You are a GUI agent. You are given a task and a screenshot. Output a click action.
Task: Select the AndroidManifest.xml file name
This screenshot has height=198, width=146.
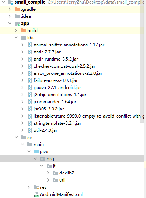[x=61, y=194]
